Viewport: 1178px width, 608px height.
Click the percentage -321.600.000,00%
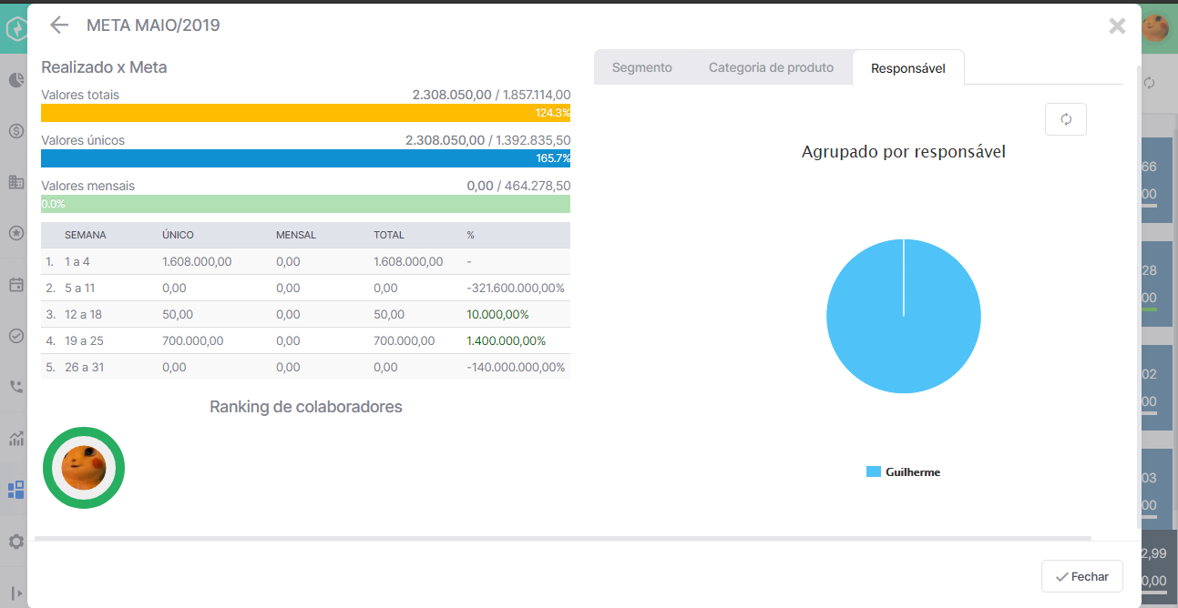click(x=516, y=288)
